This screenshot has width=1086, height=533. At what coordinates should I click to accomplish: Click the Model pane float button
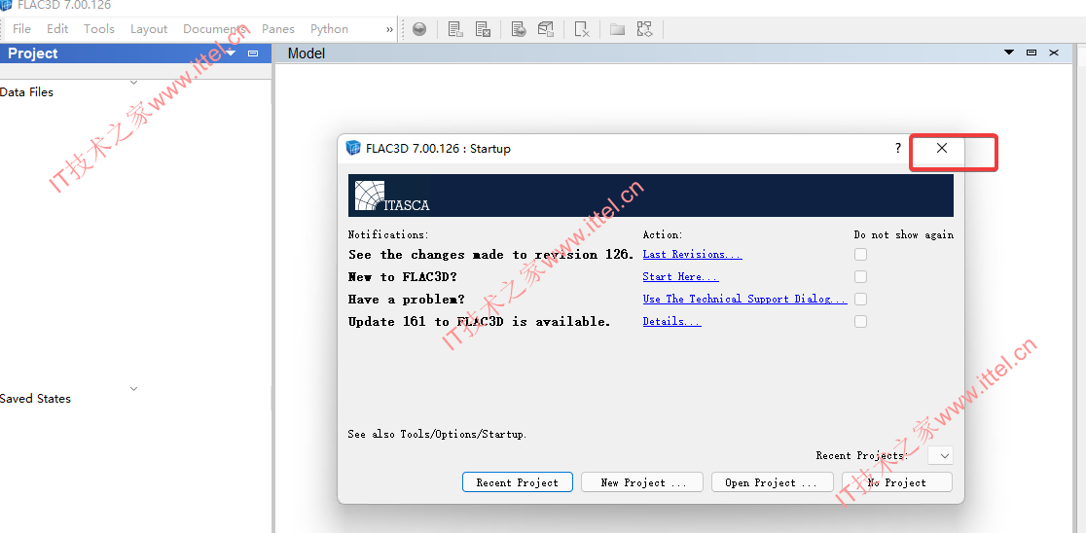coord(1032,53)
